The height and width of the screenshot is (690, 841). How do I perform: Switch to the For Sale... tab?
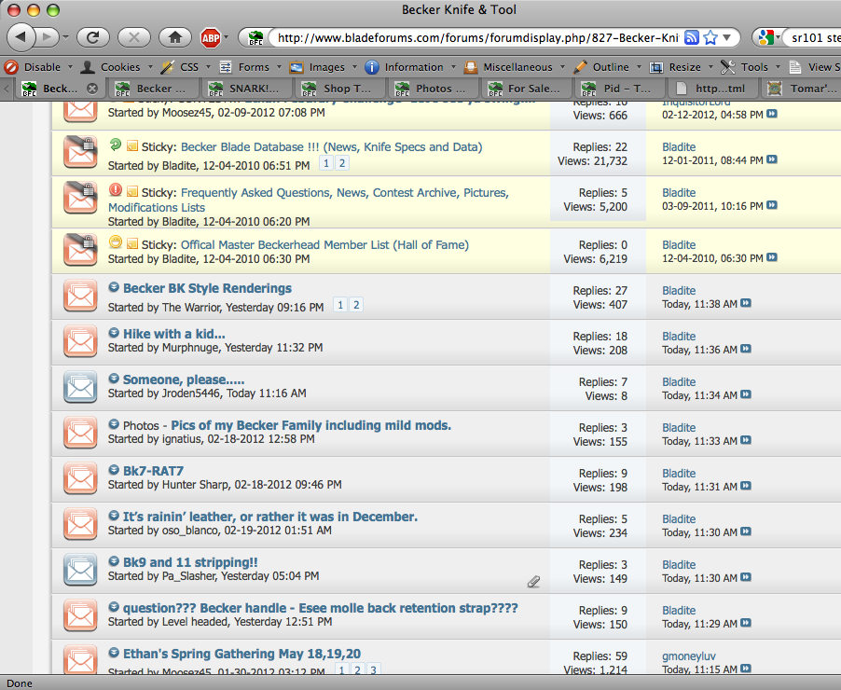pyautogui.click(x=527, y=89)
